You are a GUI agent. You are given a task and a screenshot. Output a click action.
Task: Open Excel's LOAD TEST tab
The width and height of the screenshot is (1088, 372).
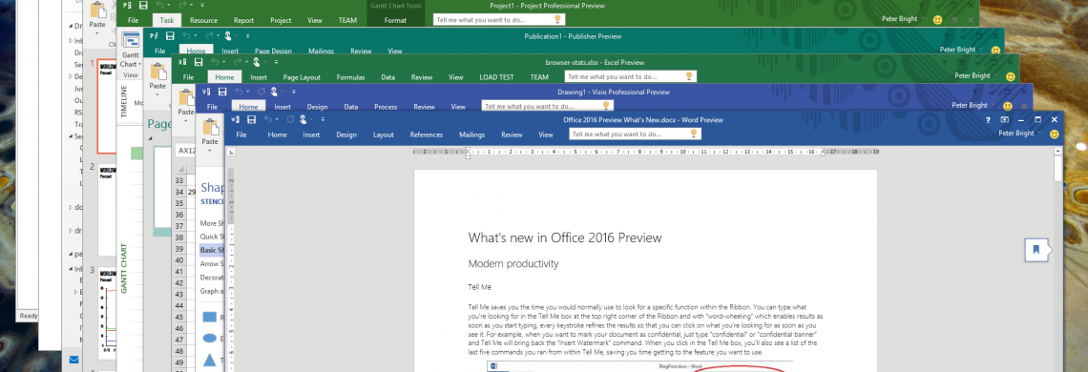pos(496,77)
